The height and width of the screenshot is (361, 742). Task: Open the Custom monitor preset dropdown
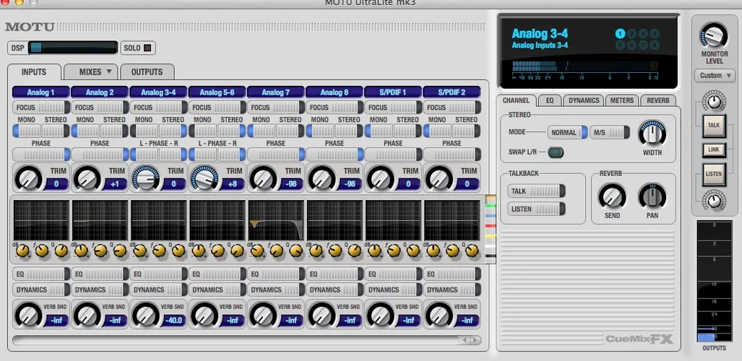click(714, 75)
